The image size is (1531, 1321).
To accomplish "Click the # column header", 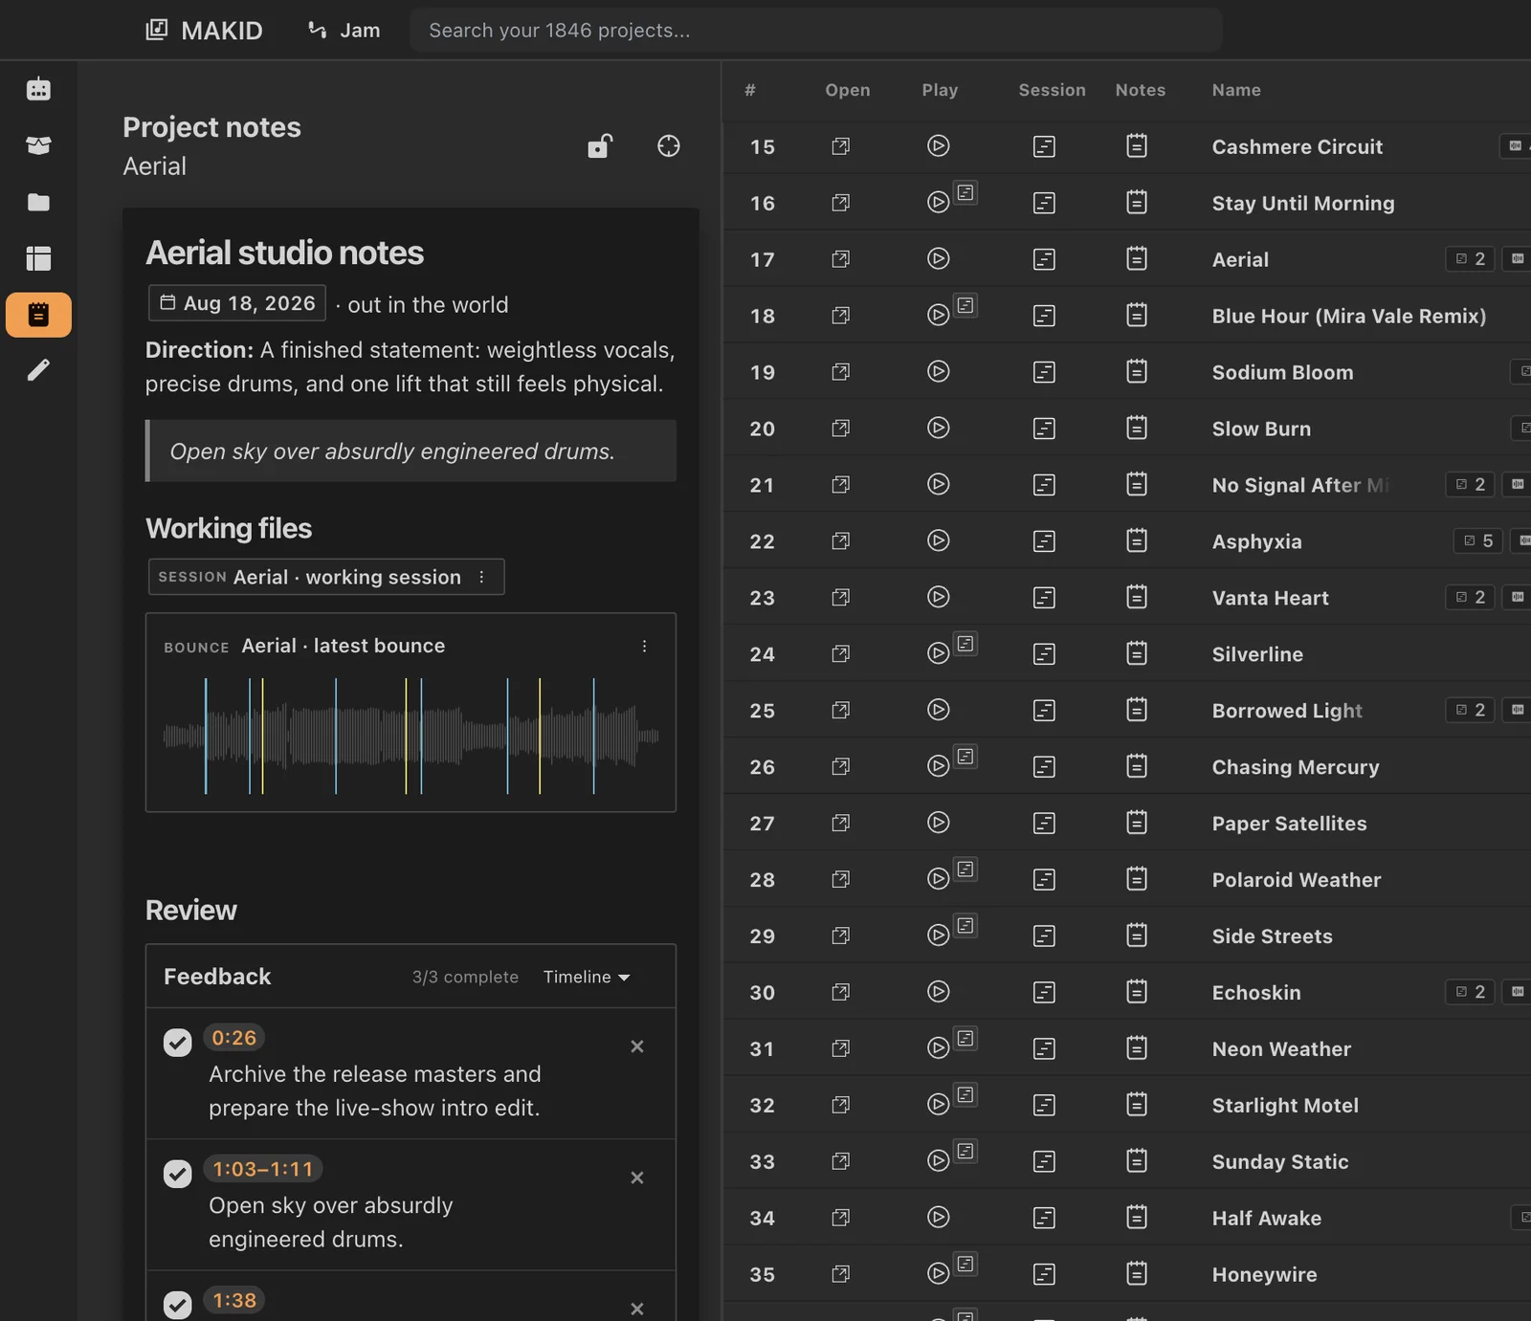I will click(x=750, y=90).
